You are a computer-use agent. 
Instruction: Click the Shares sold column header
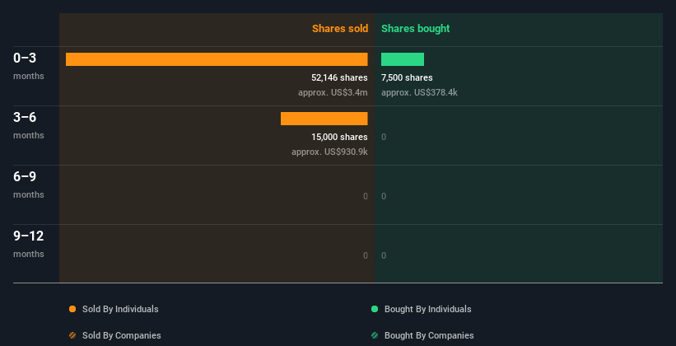click(x=339, y=29)
